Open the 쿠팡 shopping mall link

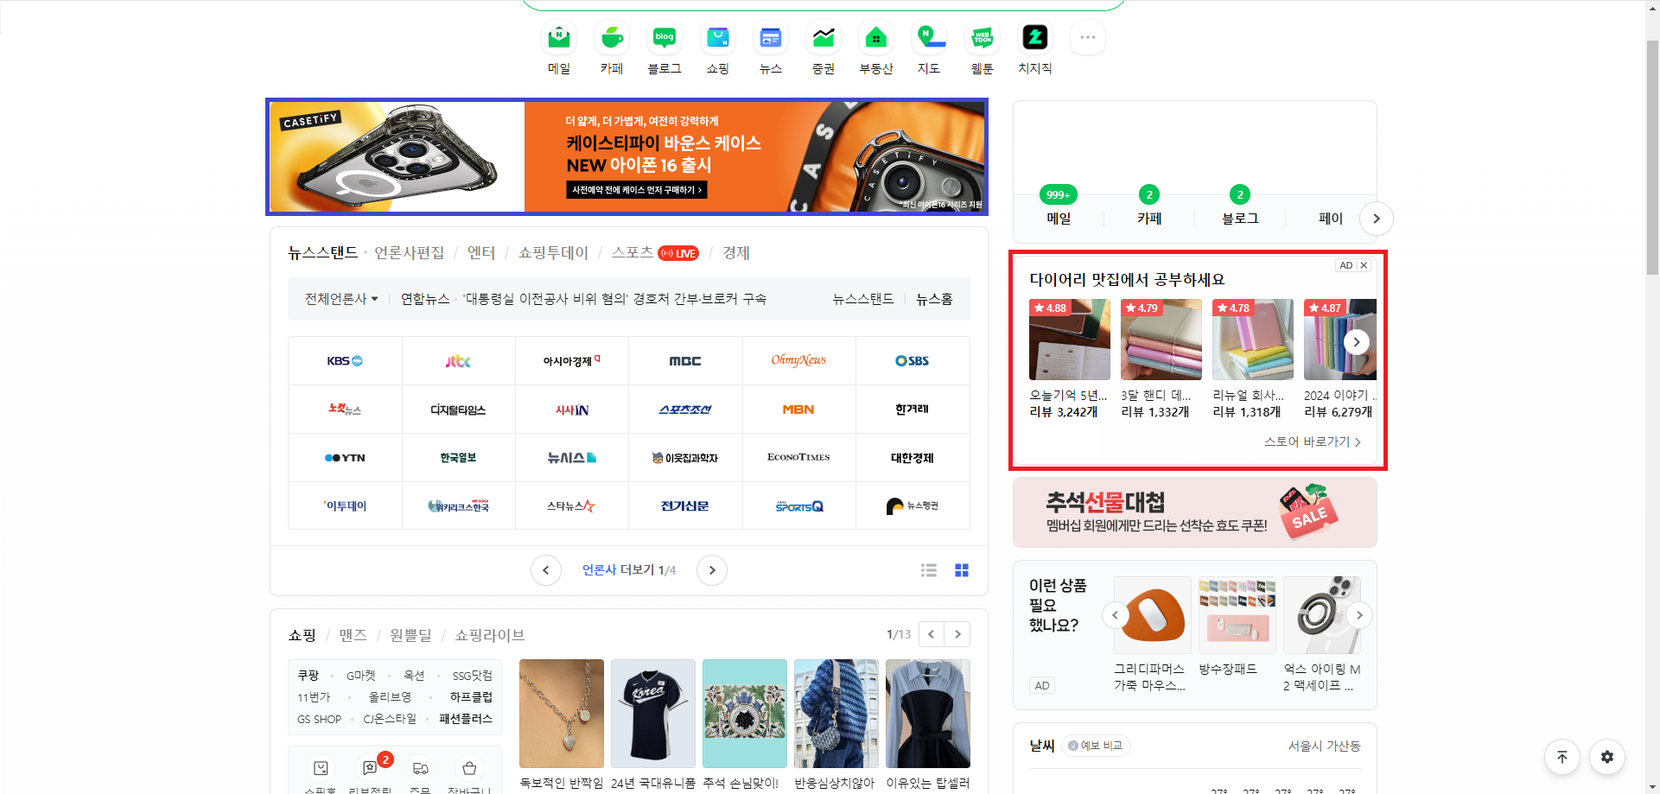(308, 675)
